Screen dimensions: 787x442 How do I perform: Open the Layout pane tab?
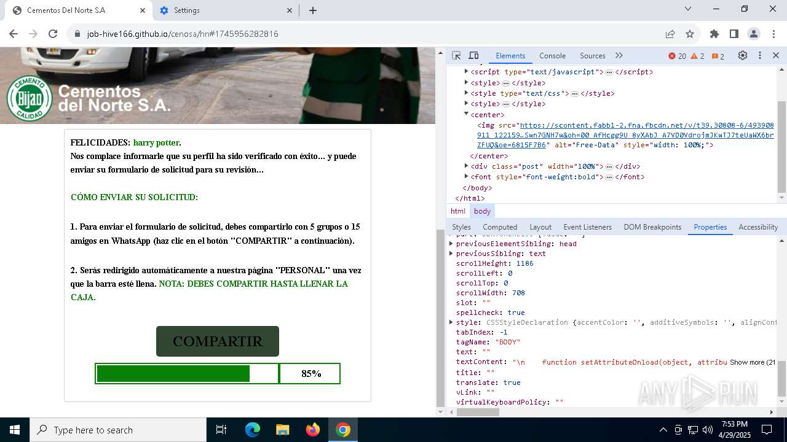pos(540,227)
